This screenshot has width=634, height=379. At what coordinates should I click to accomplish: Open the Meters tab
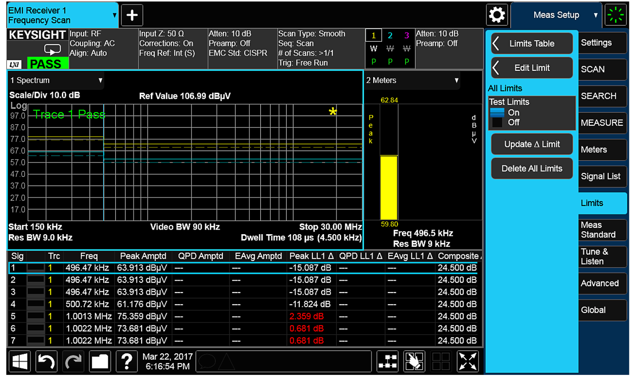[x=602, y=149]
